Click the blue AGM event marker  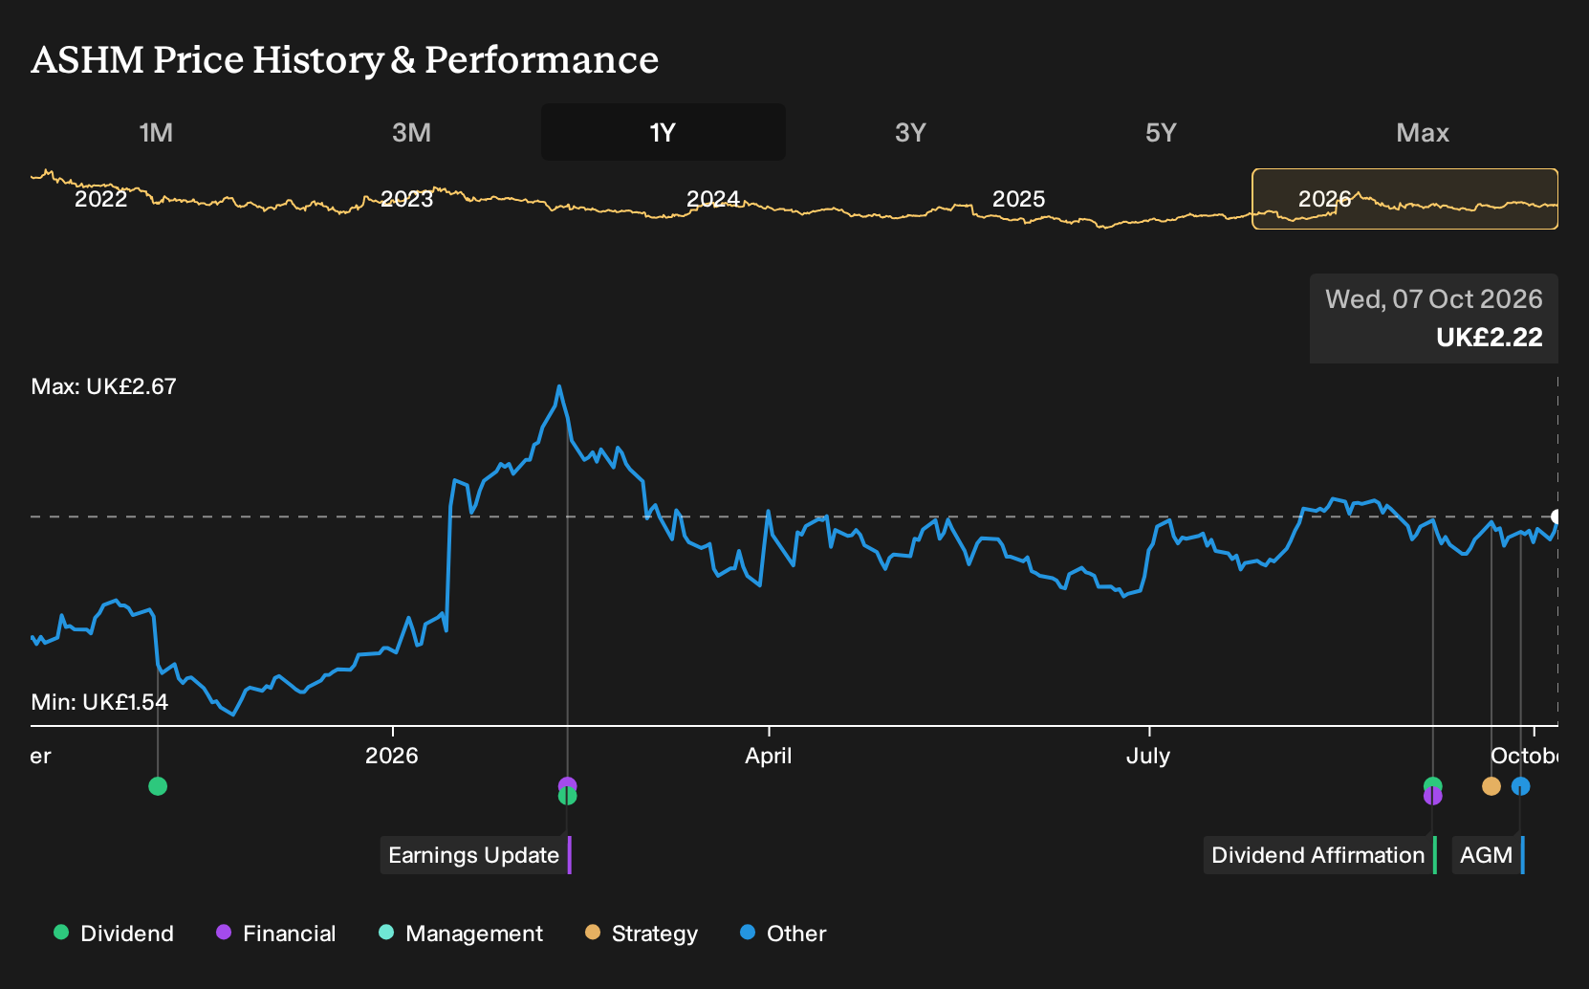[1521, 786]
